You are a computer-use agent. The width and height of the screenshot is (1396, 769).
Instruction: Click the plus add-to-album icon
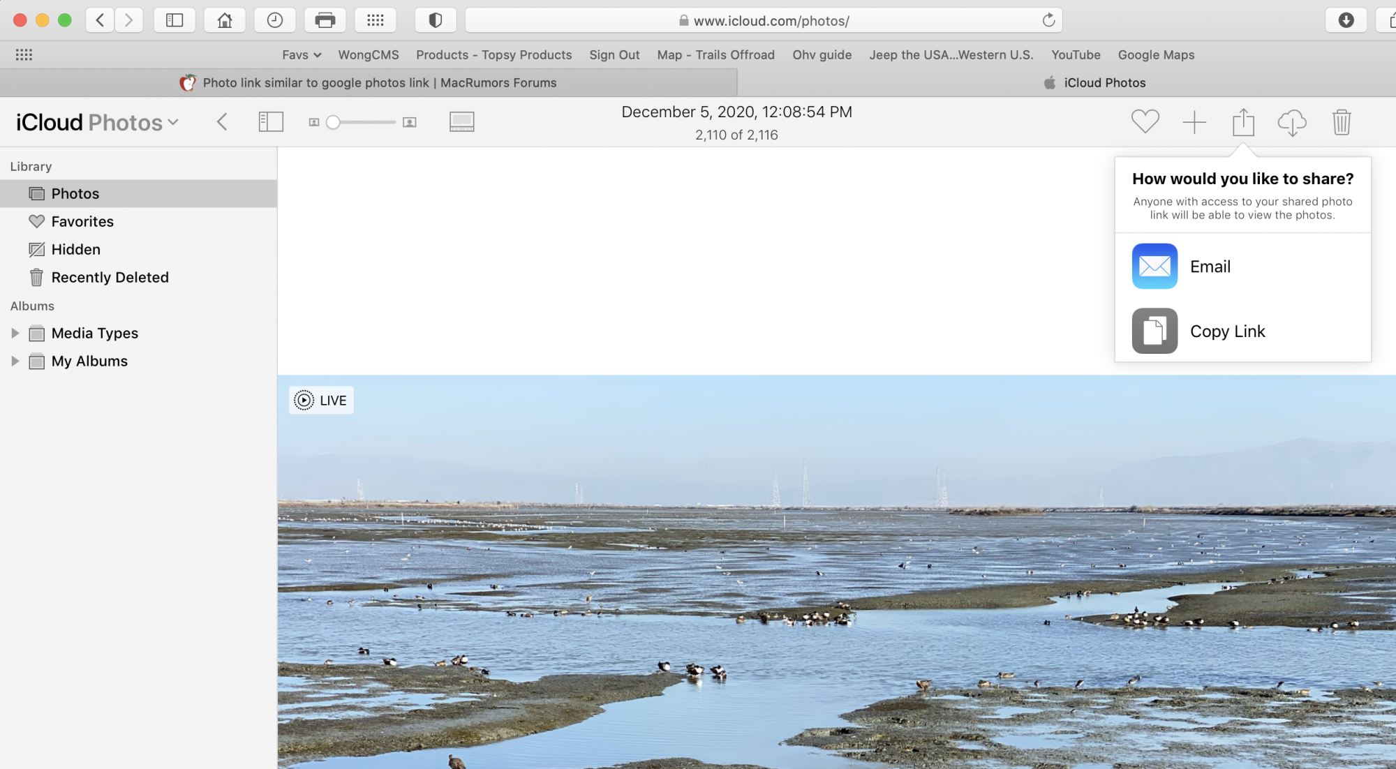pos(1194,122)
